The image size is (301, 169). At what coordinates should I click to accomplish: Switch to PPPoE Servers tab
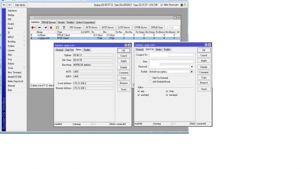(x=49, y=23)
